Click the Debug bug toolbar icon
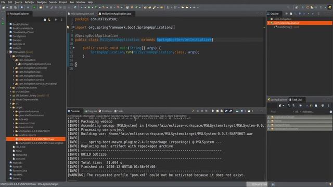This screenshot has width=333, height=187. click(82, 7)
